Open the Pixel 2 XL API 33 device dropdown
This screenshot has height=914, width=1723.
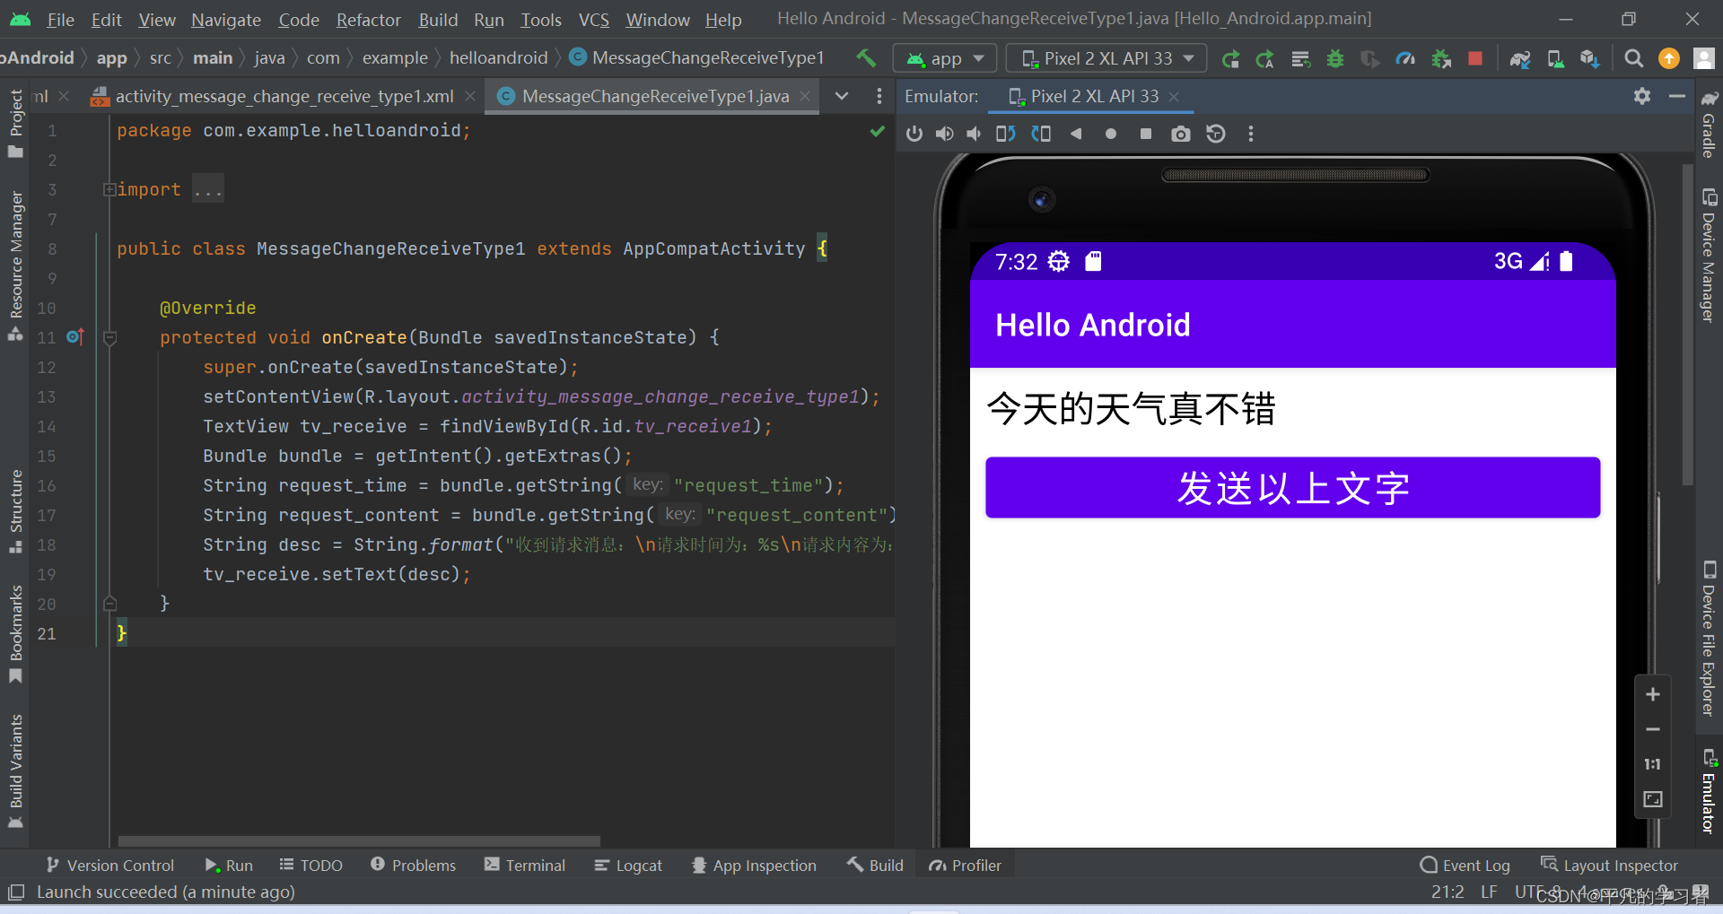[x=1106, y=57]
